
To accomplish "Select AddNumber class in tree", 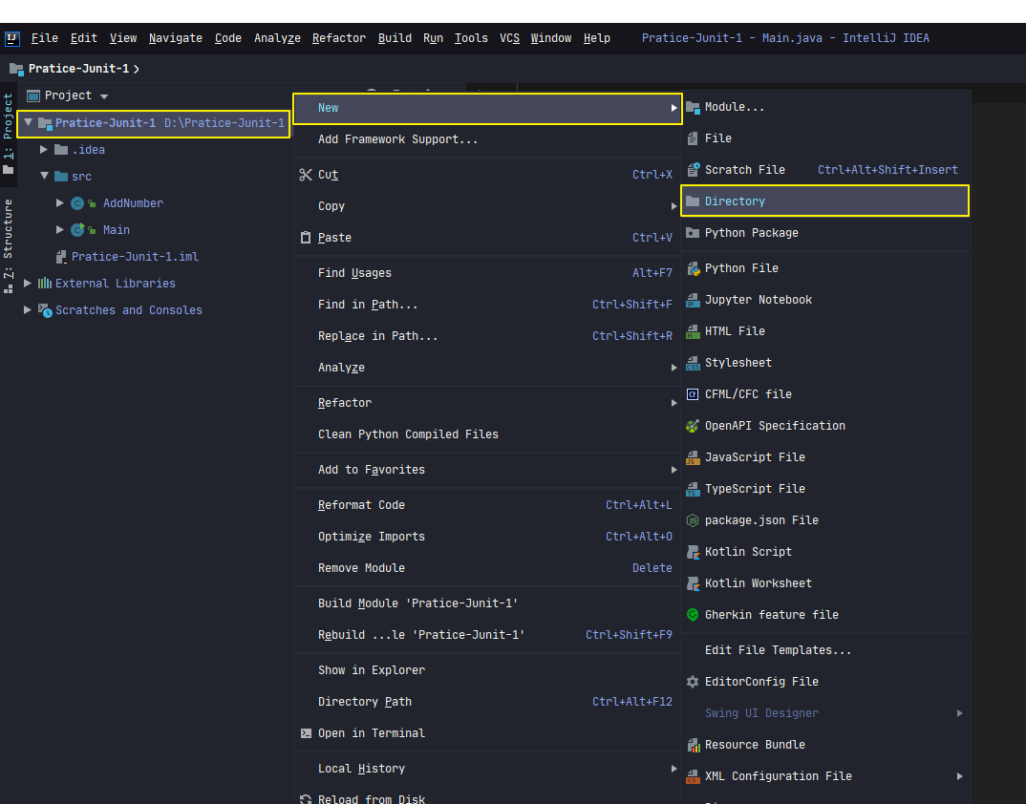I will (133, 203).
